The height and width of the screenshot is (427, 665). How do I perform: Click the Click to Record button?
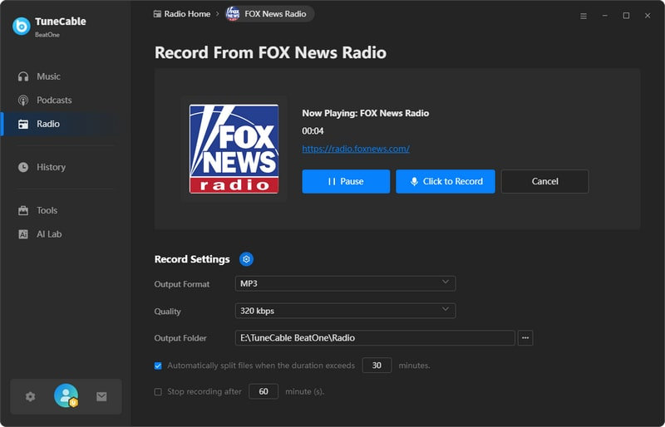coord(446,181)
